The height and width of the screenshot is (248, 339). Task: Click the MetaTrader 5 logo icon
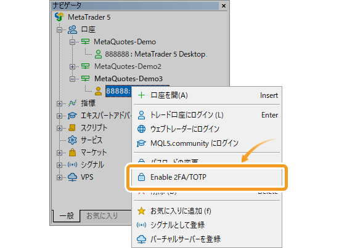[59, 17]
